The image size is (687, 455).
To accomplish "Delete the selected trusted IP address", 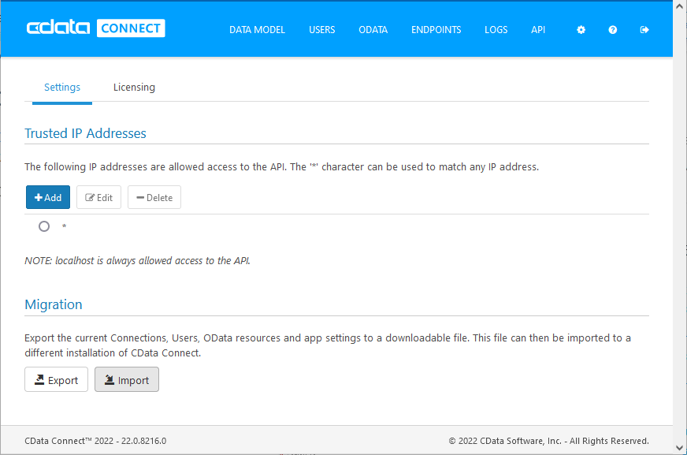I will click(x=154, y=197).
